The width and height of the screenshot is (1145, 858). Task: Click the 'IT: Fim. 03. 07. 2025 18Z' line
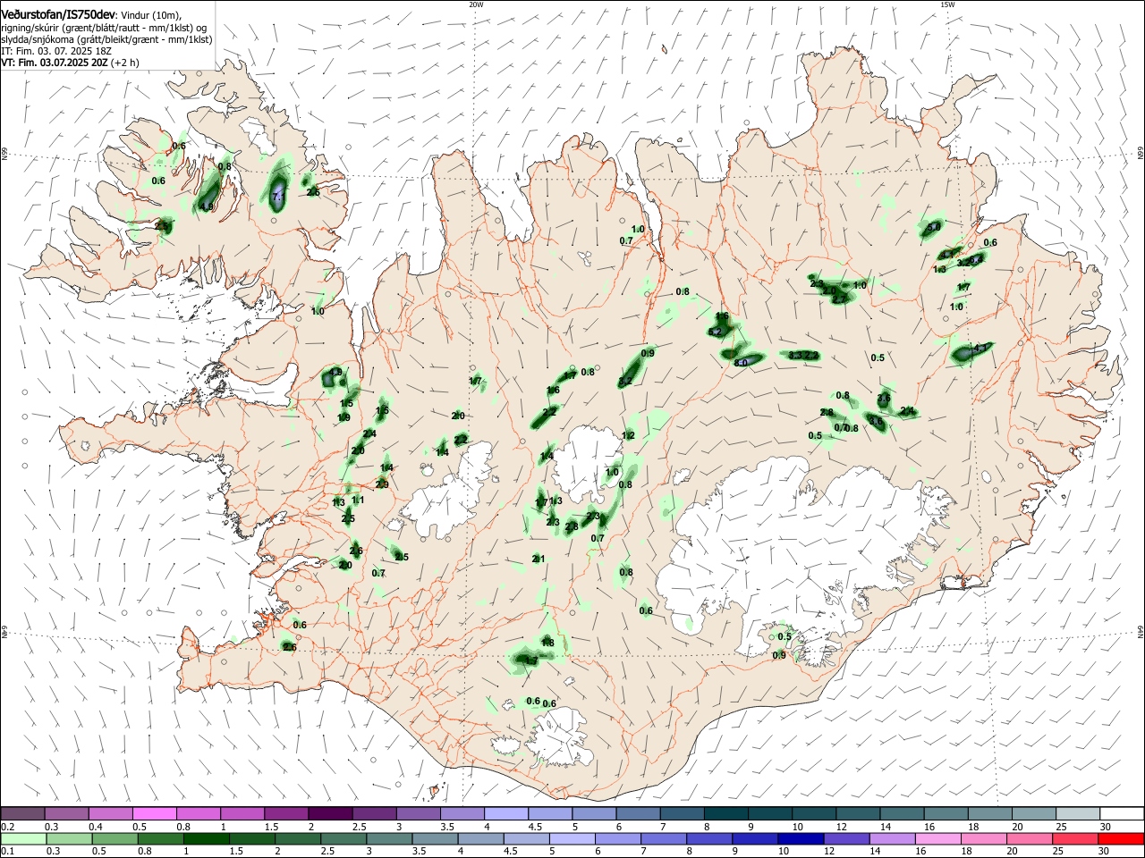point(55,52)
